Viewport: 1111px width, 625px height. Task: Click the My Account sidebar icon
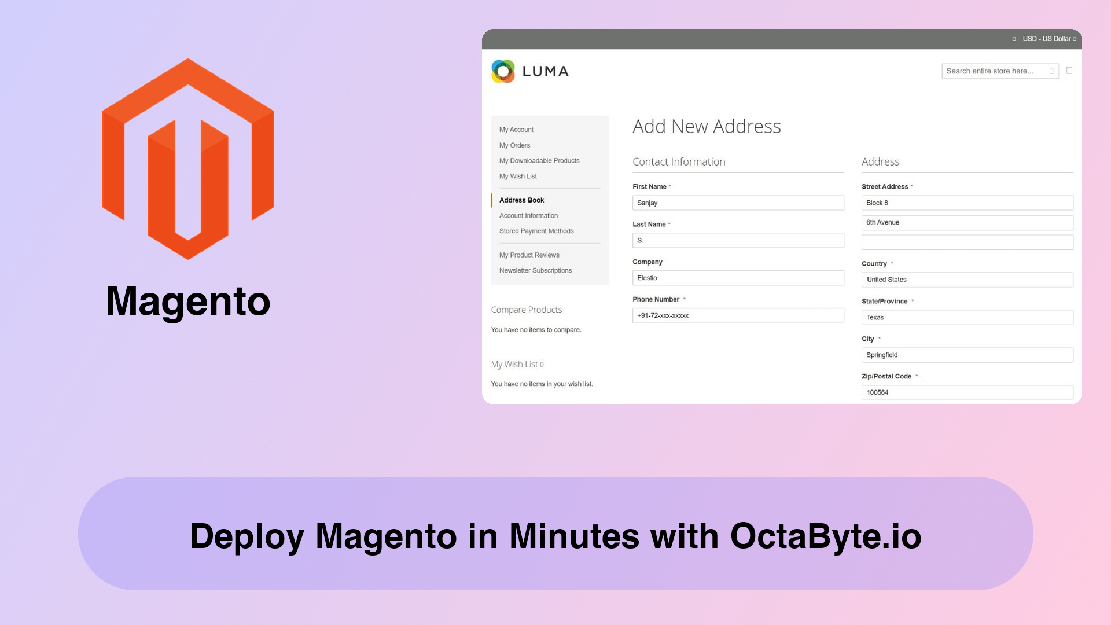516,129
